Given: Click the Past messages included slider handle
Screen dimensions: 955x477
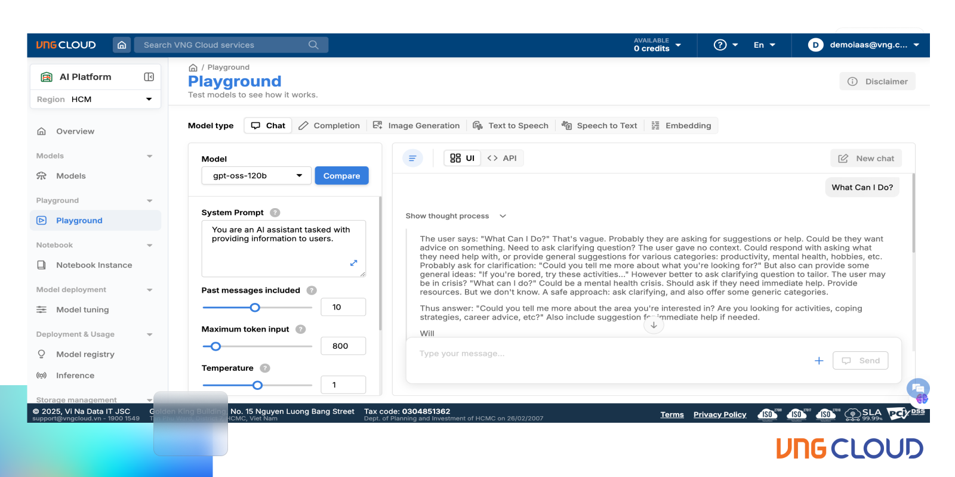Looking at the screenshot, I should point(255,308).
